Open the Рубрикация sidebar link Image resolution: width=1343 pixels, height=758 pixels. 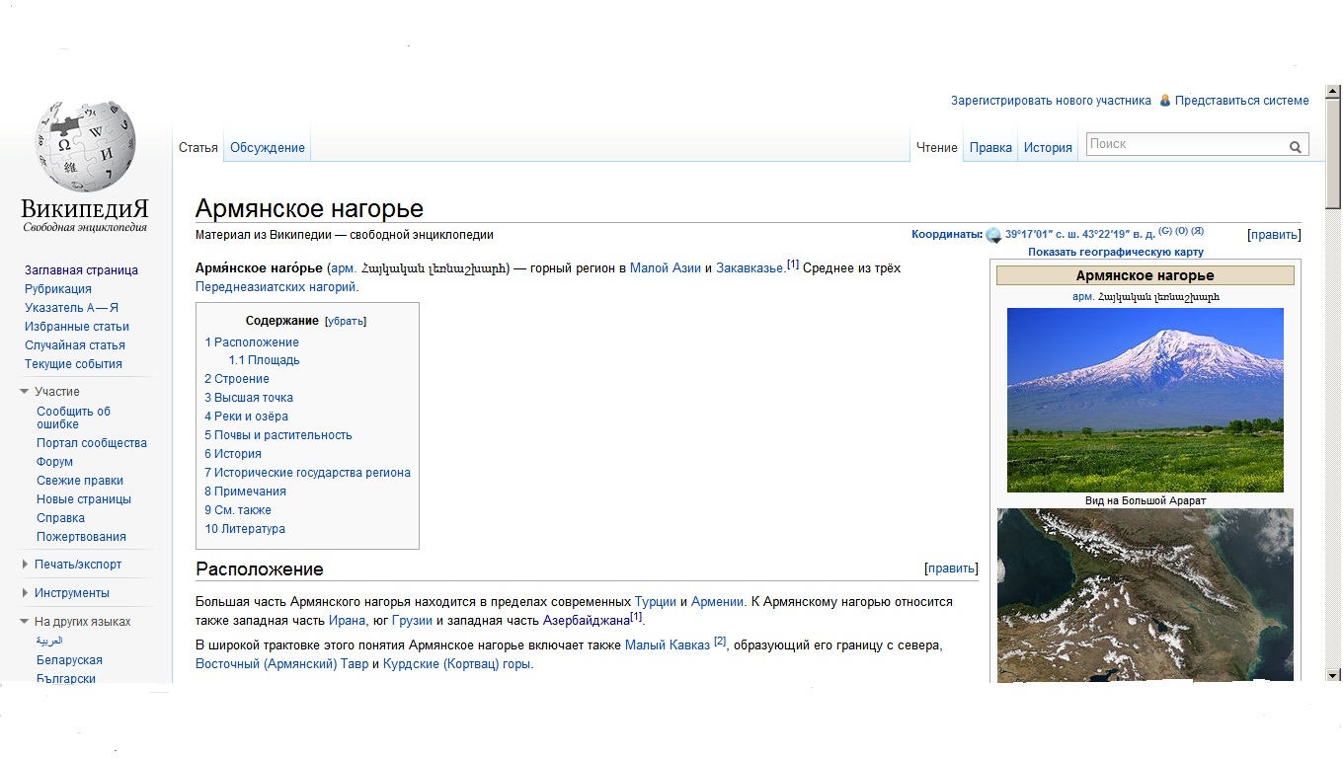(x=58, y=289)
